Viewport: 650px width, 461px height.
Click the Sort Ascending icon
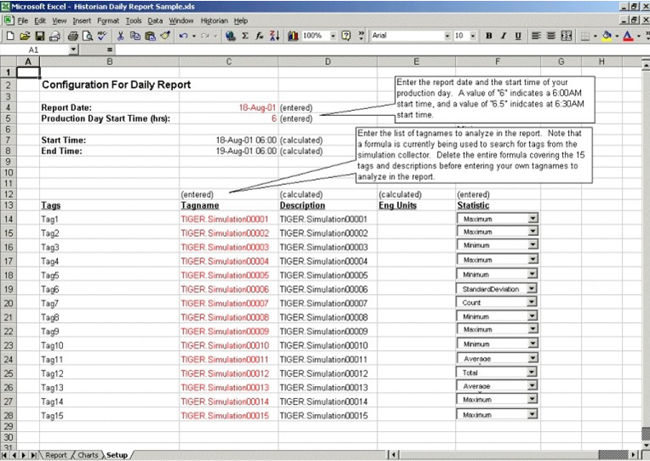tap(274, 36)
